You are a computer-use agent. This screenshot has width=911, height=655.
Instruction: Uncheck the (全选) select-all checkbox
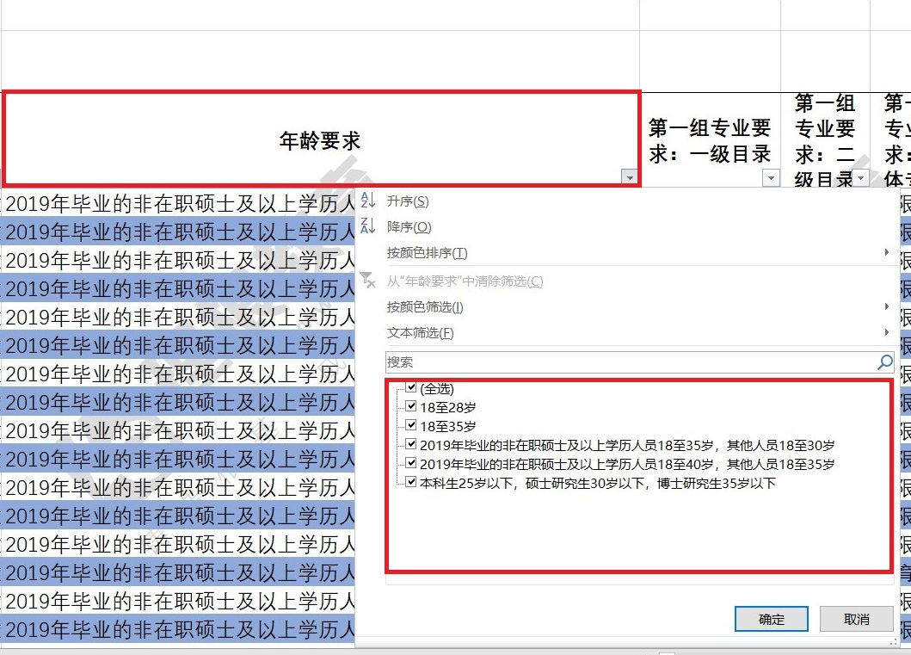(412, 387)
